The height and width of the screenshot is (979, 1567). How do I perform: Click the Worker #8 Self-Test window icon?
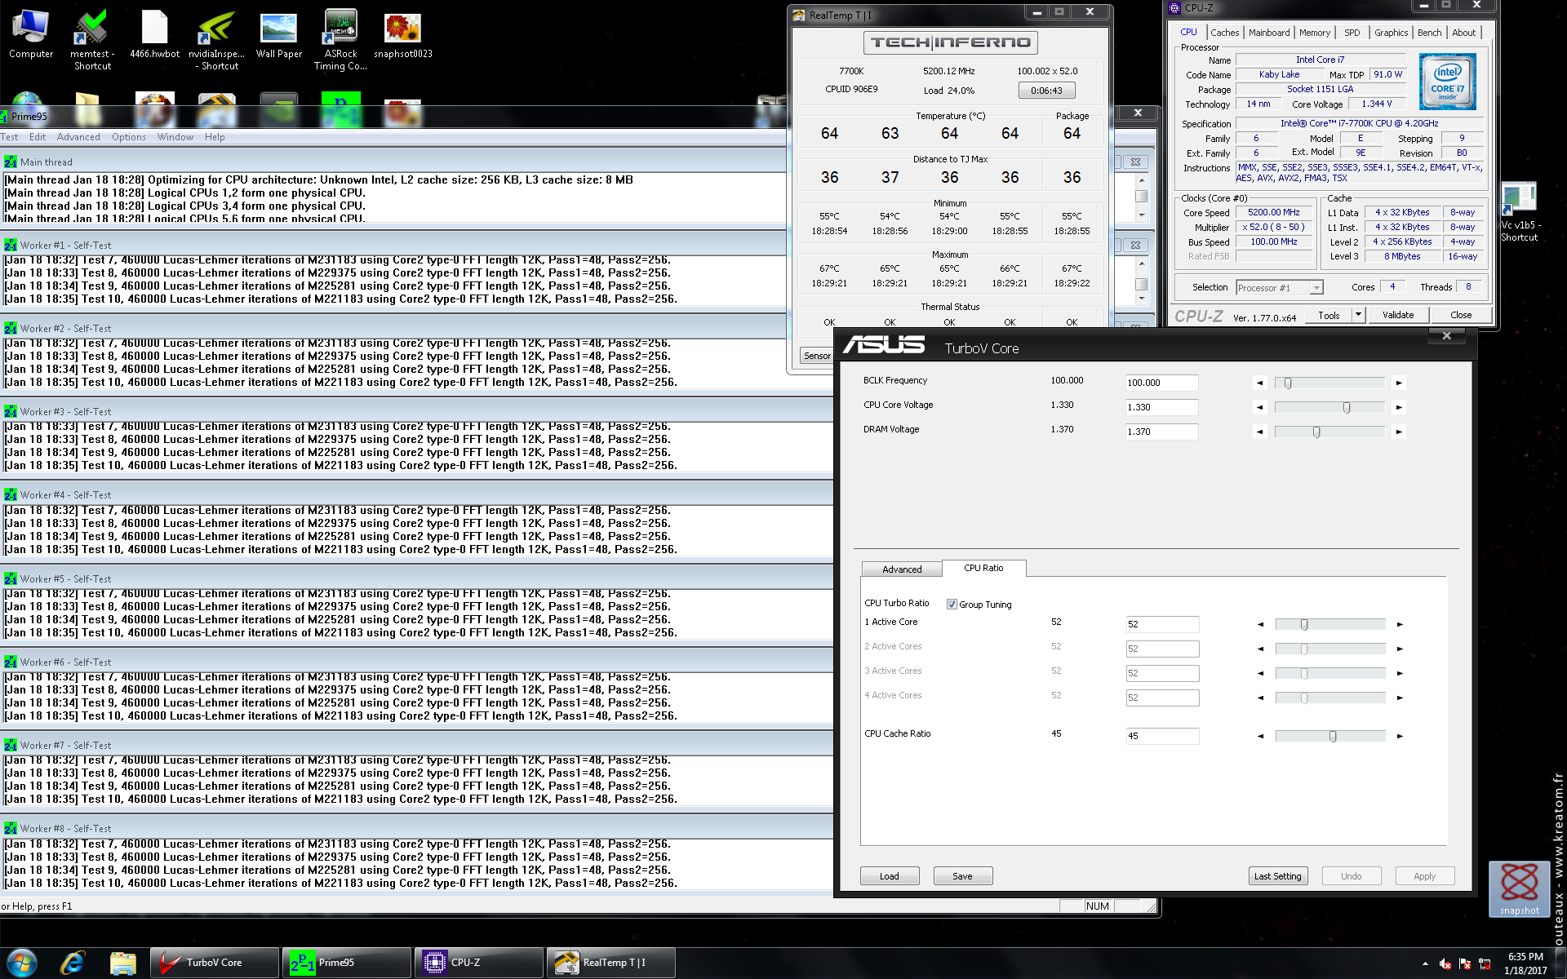(x=10, y=828)
